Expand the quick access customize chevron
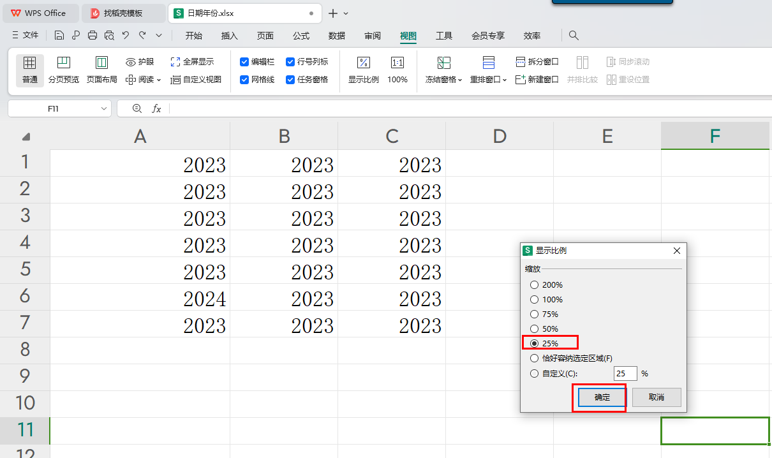 pos(159,35)
